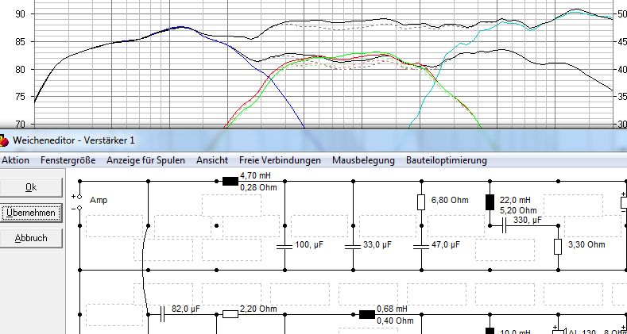This screenshot has height=334, width=627.
Task: Click the 0,28 Ohm resistance label
Action: [x=258, y=187]
